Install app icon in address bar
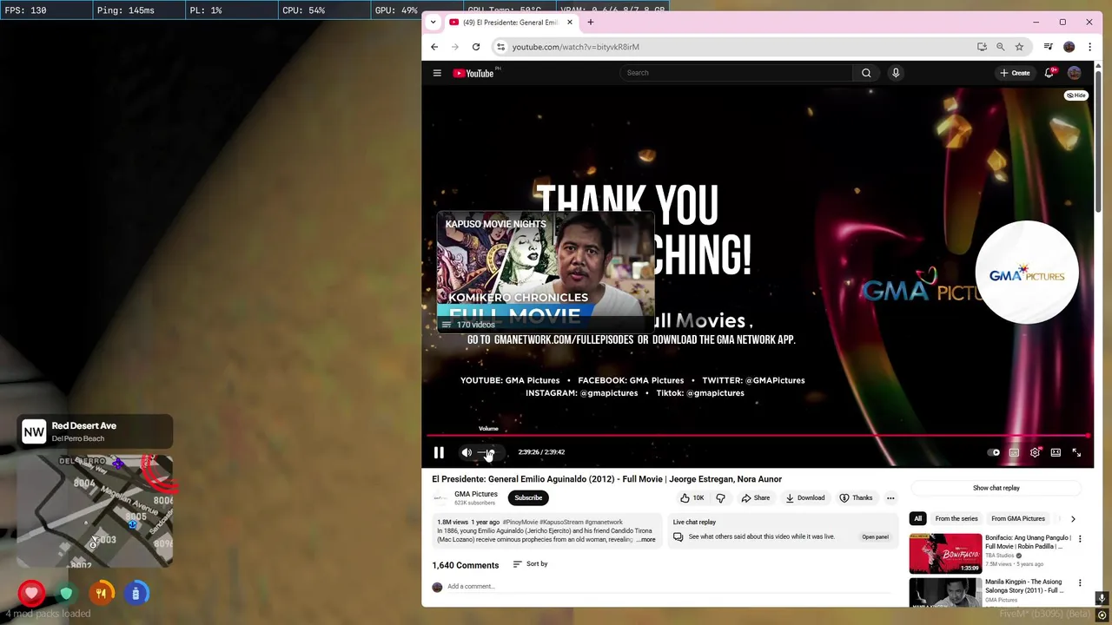1112x625 pixels. tap(982, 47)
